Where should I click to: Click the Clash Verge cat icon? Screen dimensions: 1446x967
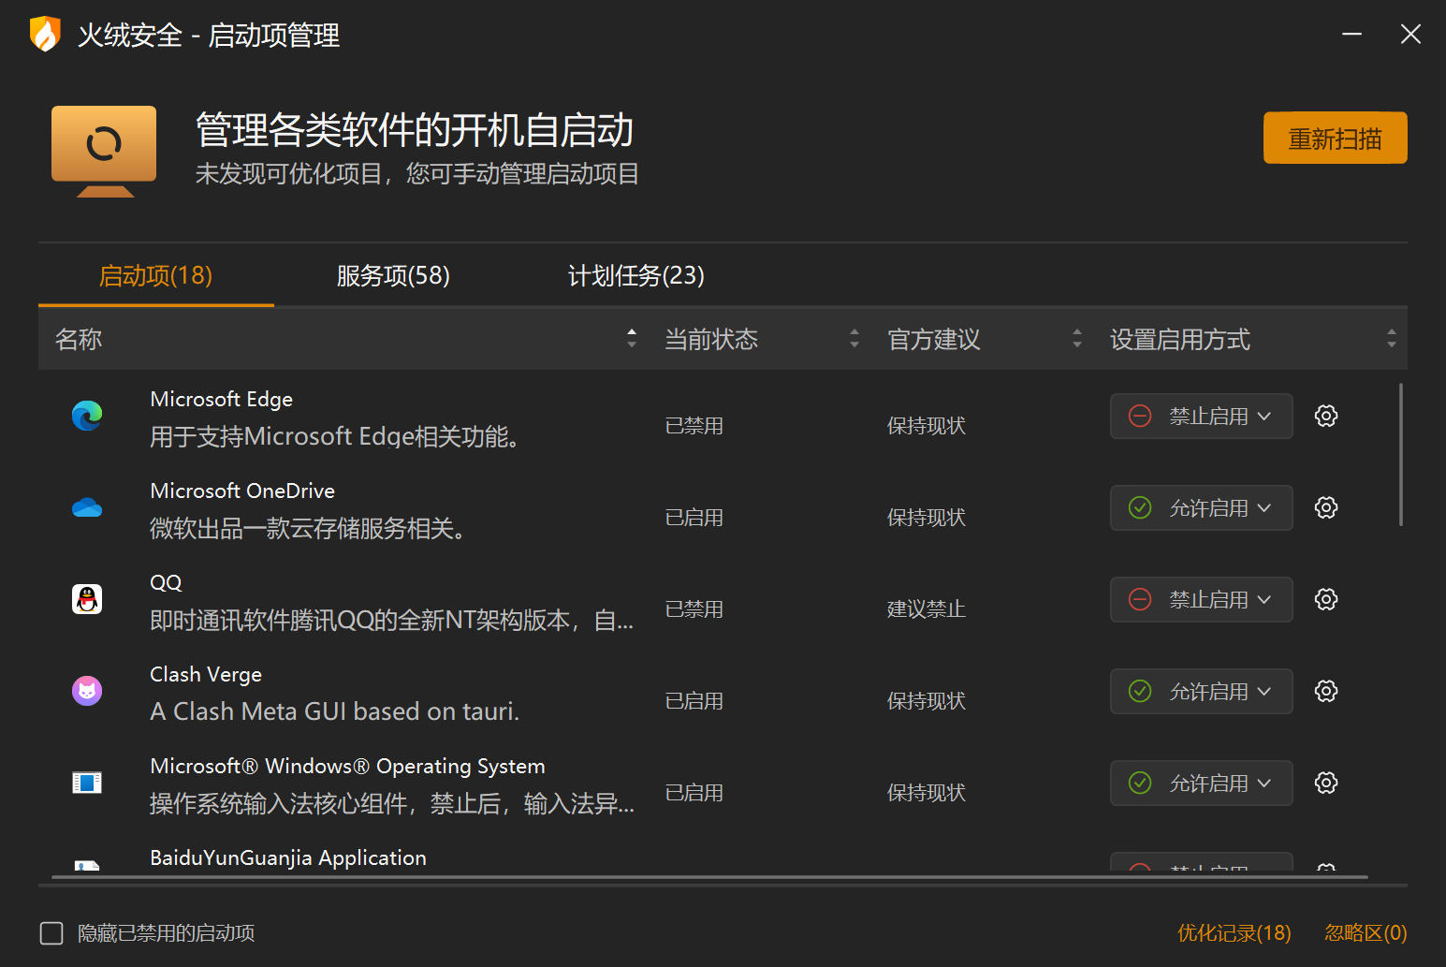coord(87,691)
